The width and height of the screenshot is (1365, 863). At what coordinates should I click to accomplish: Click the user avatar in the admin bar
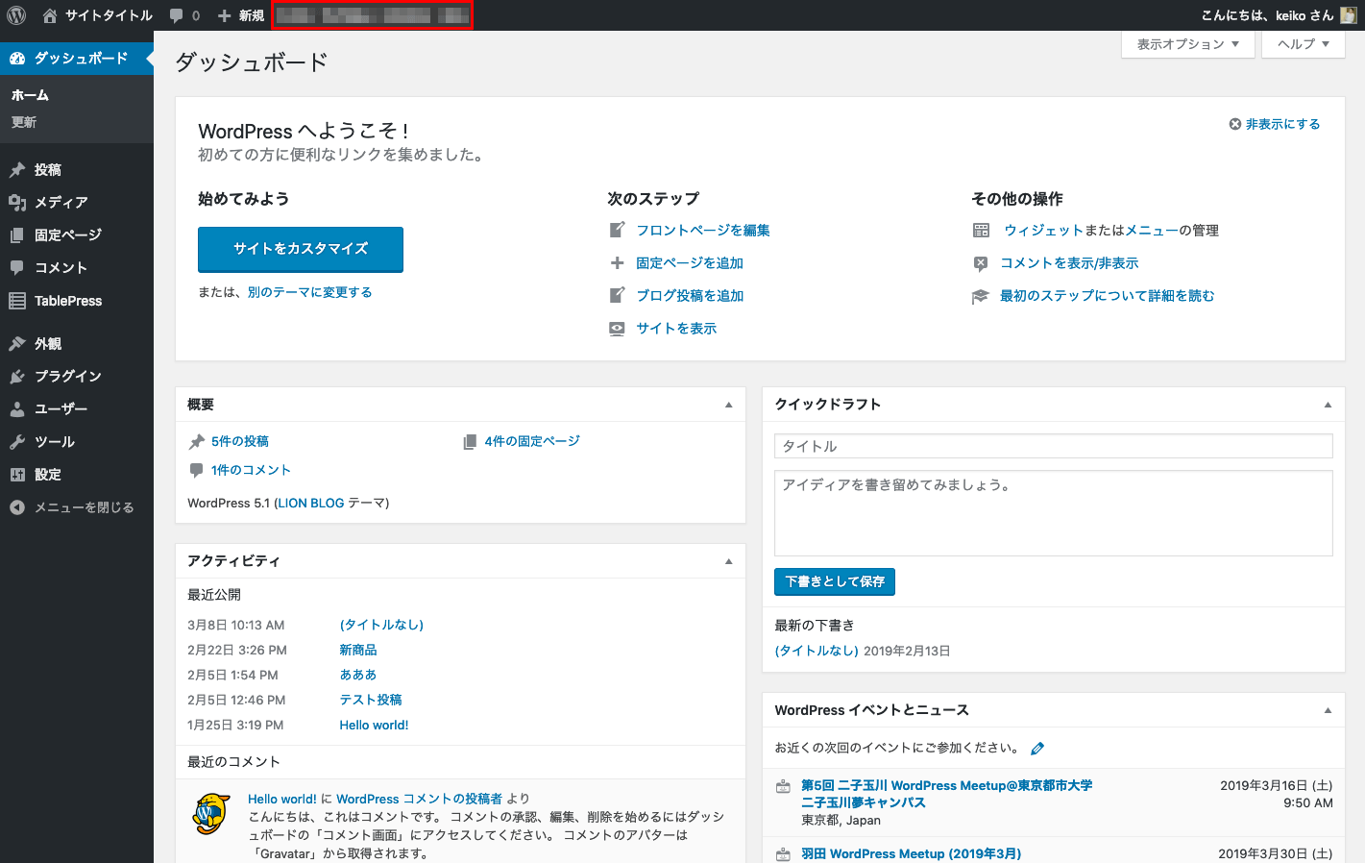coord(1349,15)
